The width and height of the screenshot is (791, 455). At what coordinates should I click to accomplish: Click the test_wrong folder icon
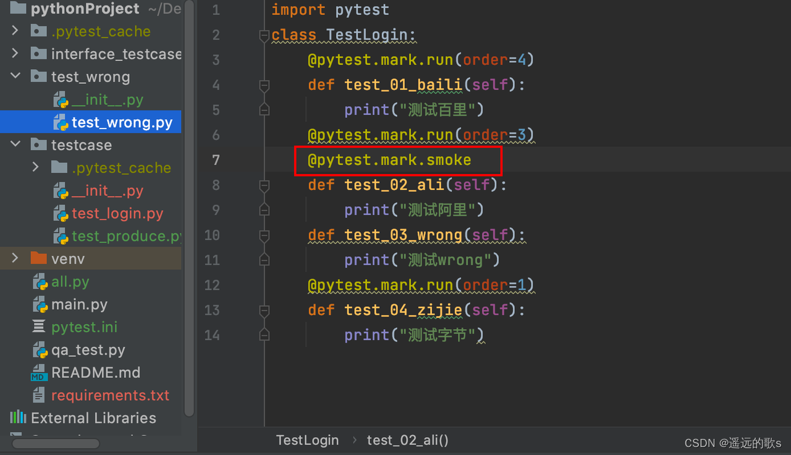[x=38, y=77]
